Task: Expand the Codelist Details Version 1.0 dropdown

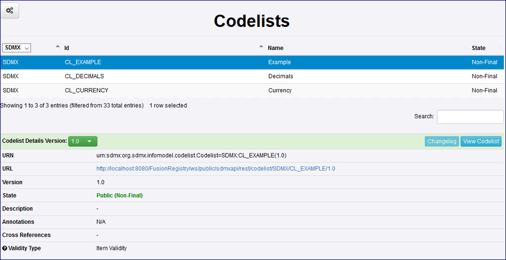Action: coord(83,141)
